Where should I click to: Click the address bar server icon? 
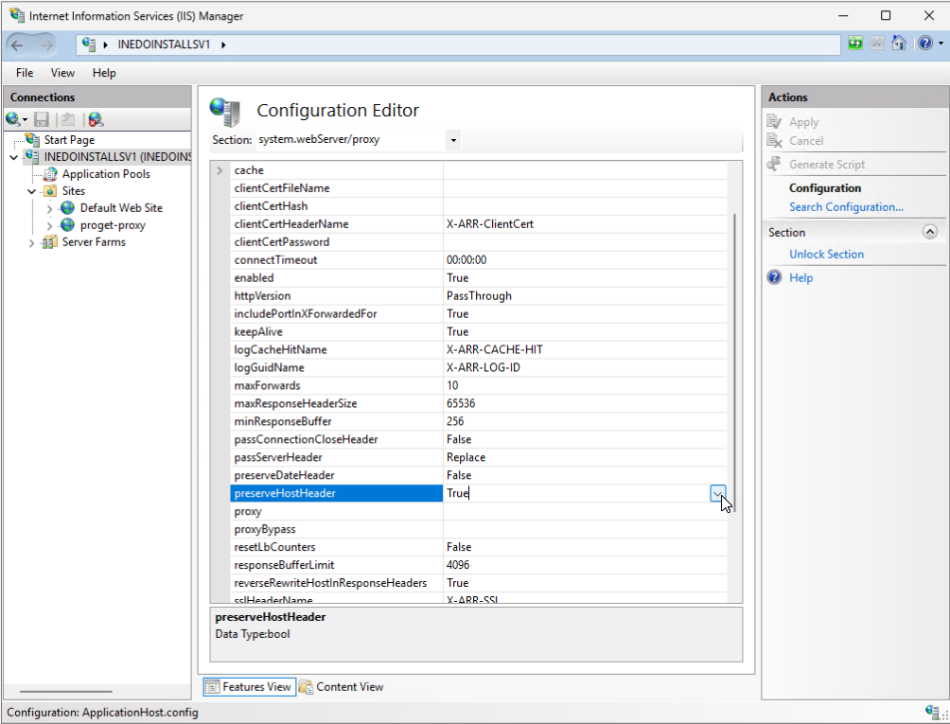[x=89, y=44]
